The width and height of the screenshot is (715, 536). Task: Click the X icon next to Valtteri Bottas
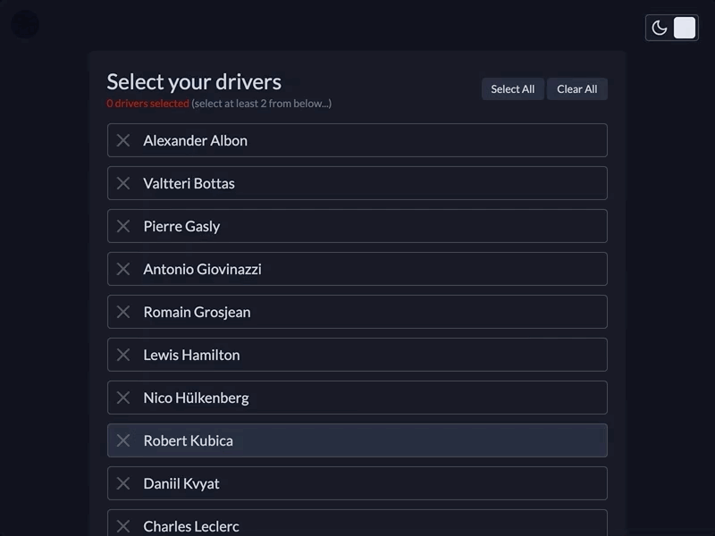[x=123, y=183]
